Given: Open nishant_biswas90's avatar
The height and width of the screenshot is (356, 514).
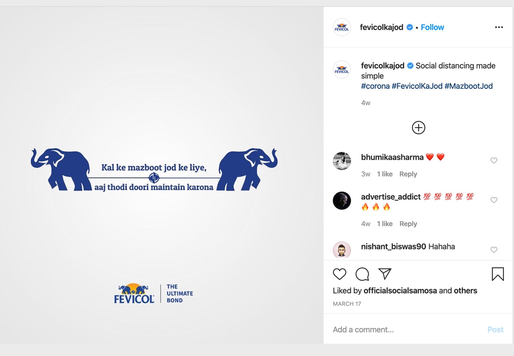Looking at the screenshot, I should 342,250.
